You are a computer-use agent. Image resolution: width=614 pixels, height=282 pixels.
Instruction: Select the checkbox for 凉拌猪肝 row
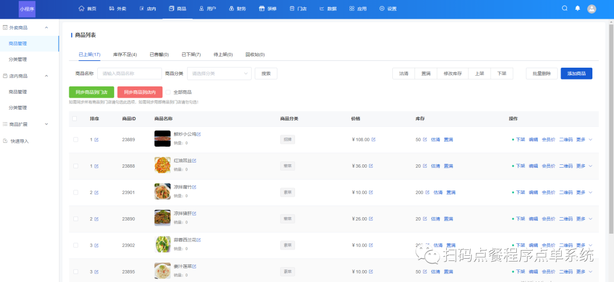[76, 219]
